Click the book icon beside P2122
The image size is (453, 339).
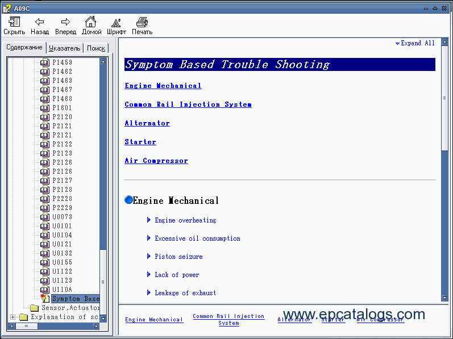(45, 144)
